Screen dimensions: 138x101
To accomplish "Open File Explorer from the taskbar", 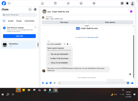I will click(29, 90).
